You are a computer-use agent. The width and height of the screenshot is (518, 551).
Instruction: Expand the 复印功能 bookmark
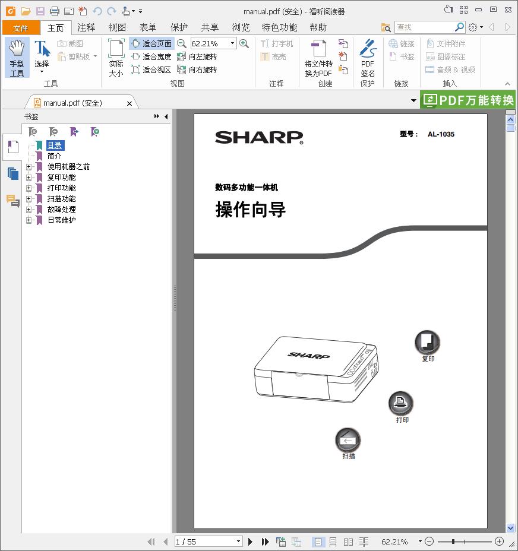pyautogui.click(x=29, y=178)
